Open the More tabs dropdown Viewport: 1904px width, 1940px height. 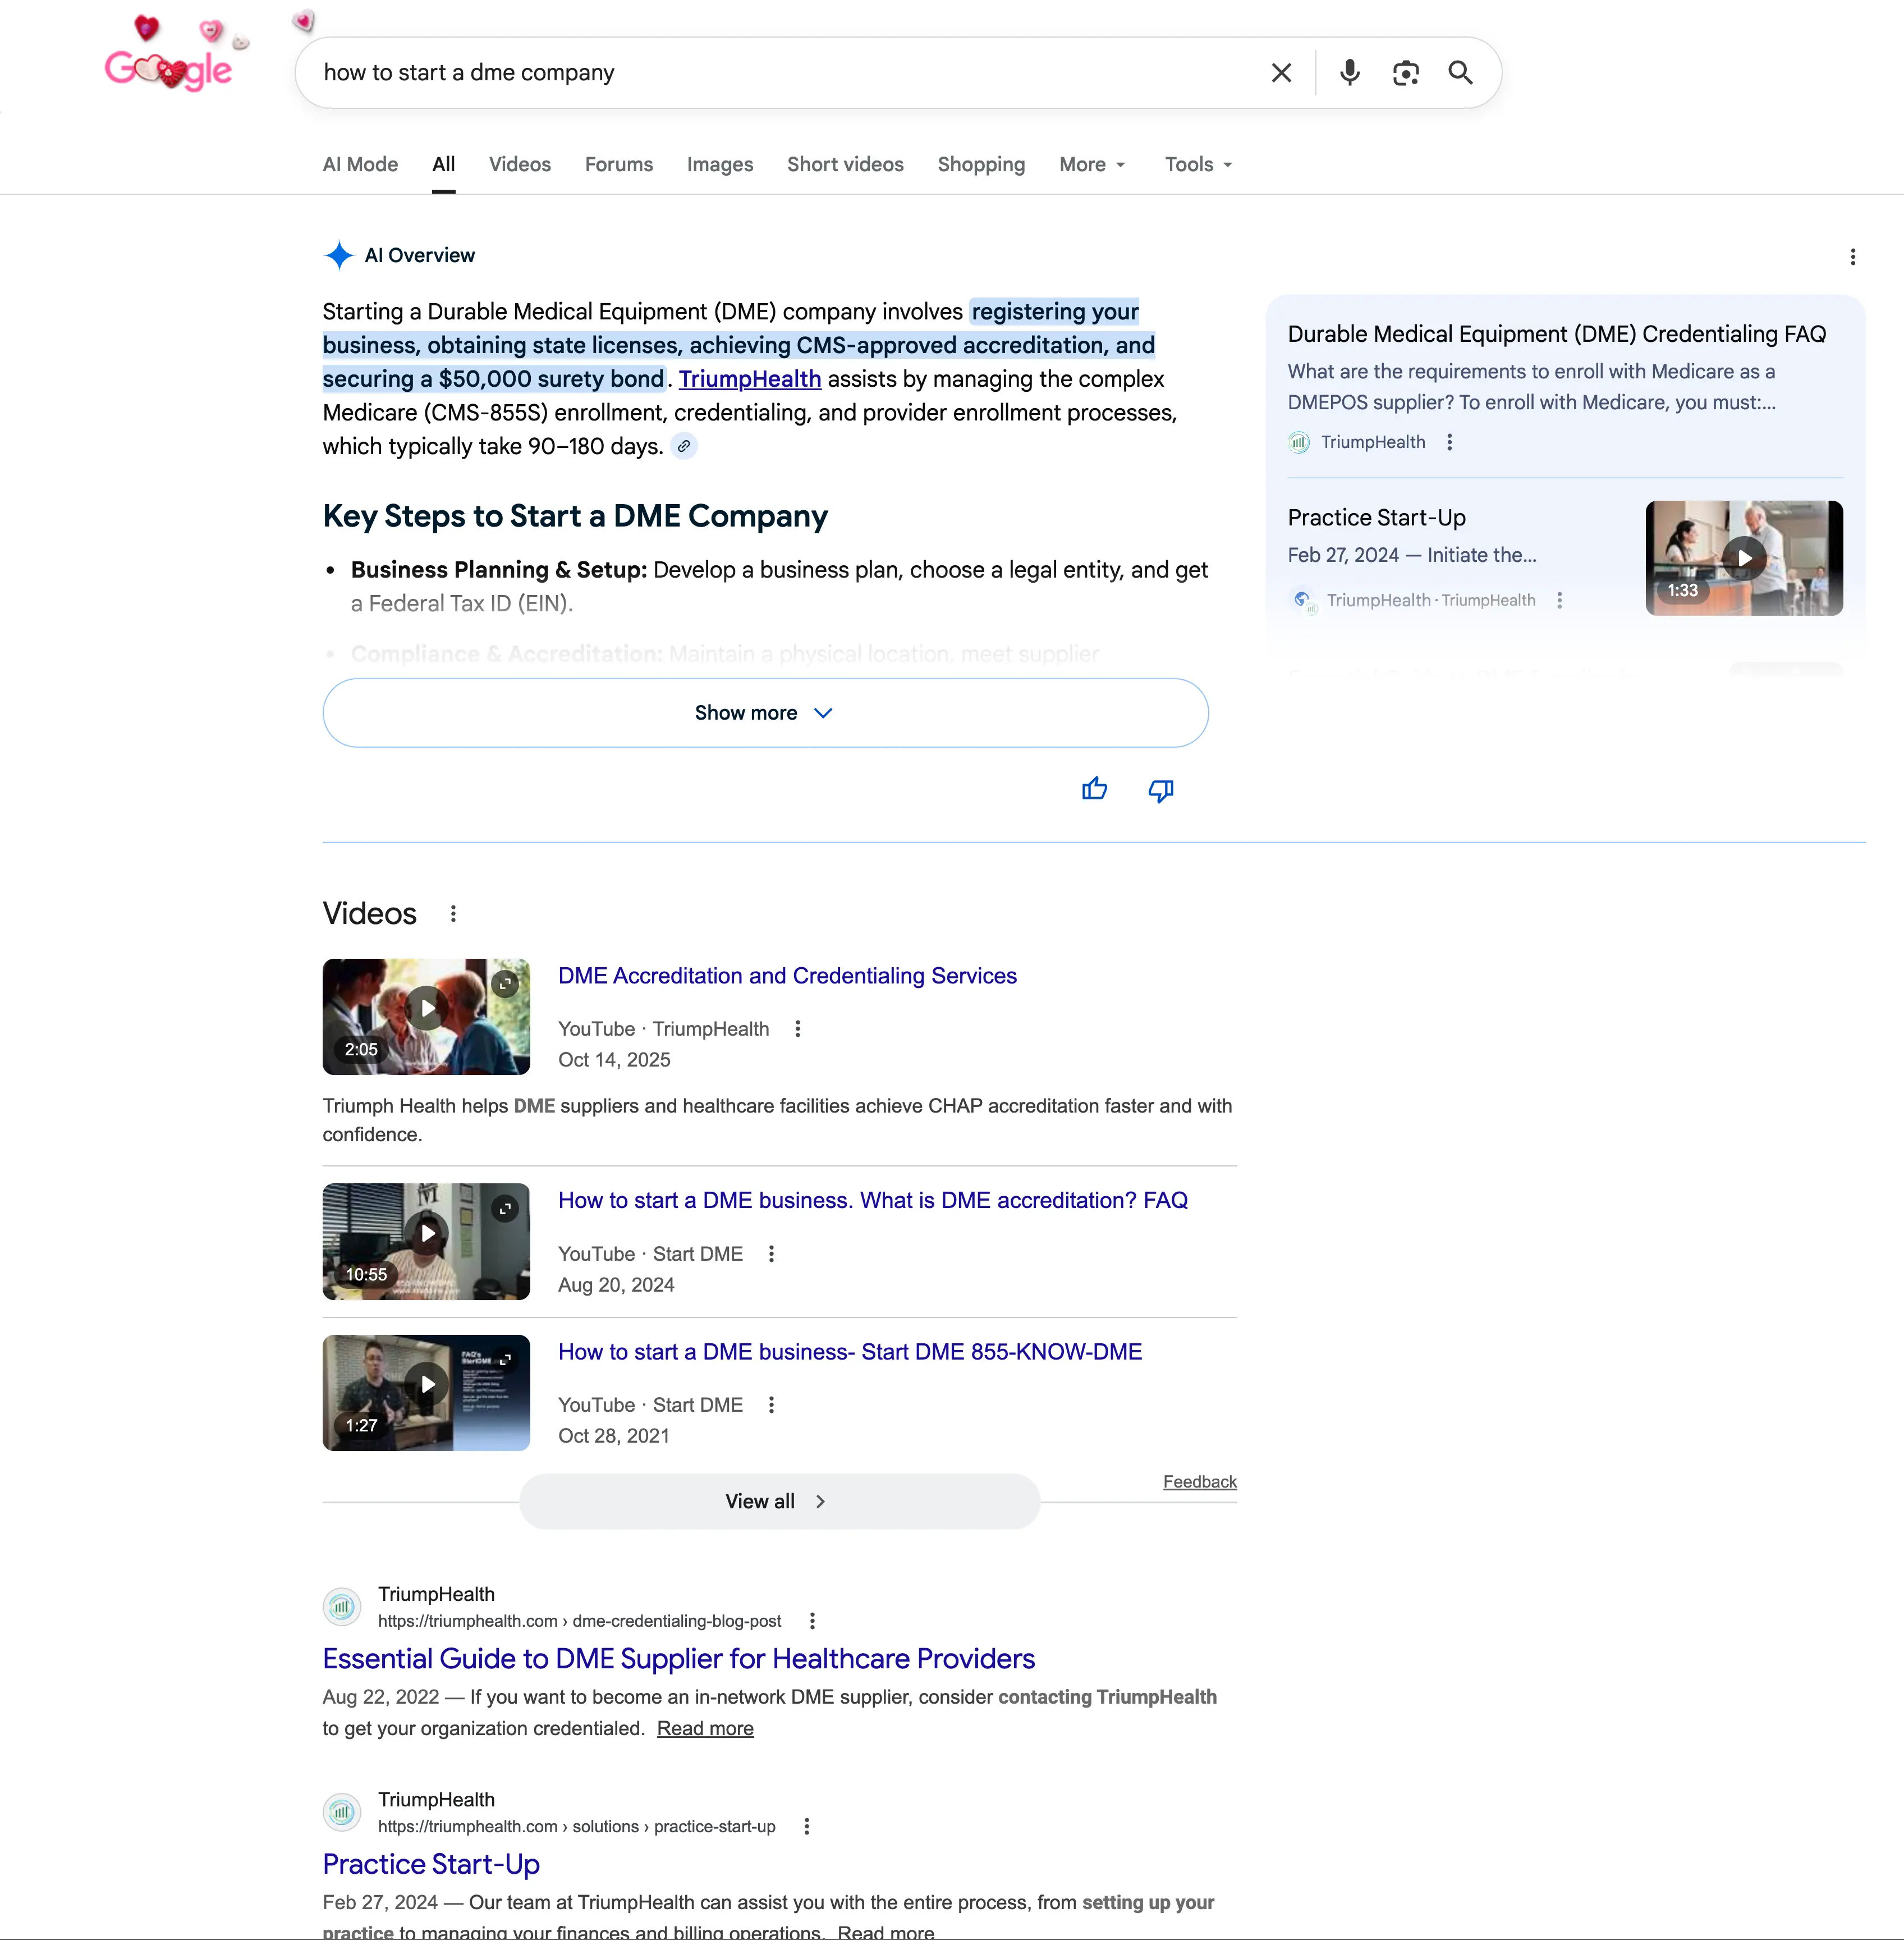1091,164
